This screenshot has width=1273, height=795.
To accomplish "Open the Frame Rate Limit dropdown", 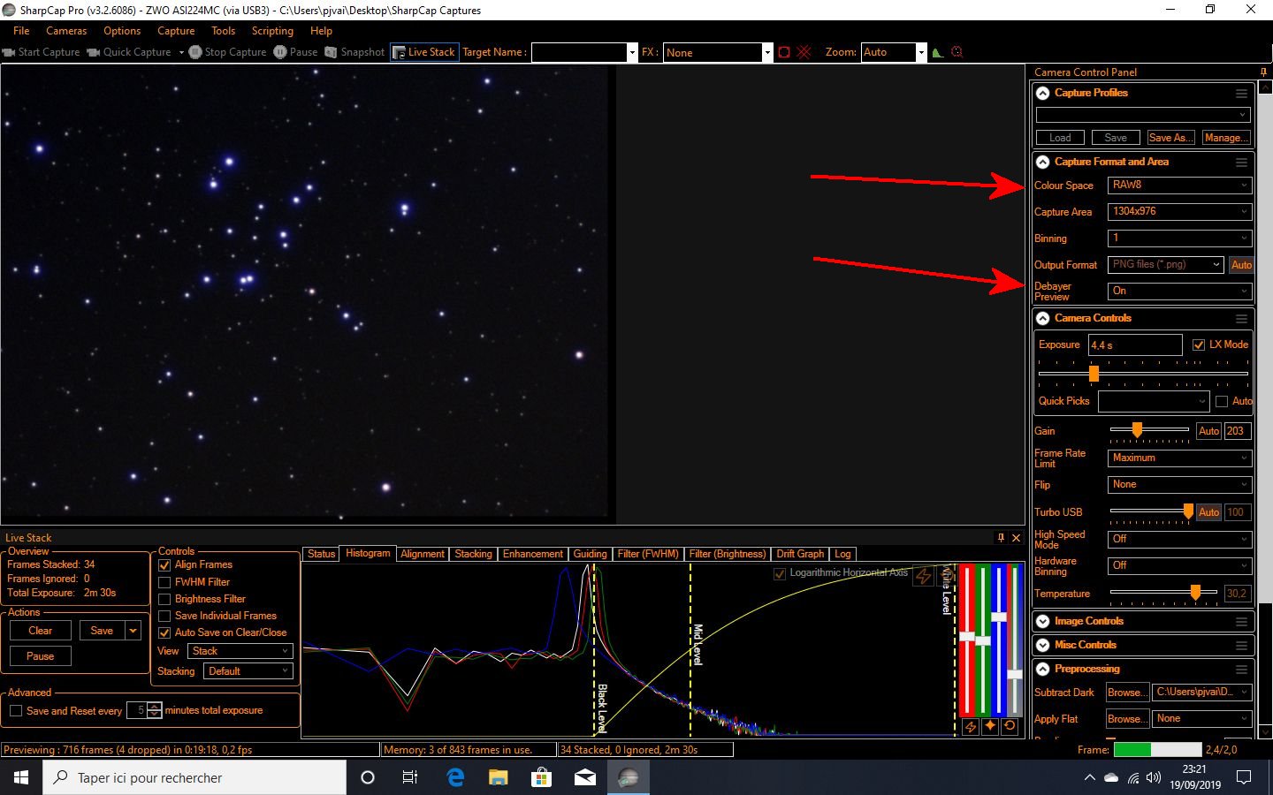I will click(1179, 458).
